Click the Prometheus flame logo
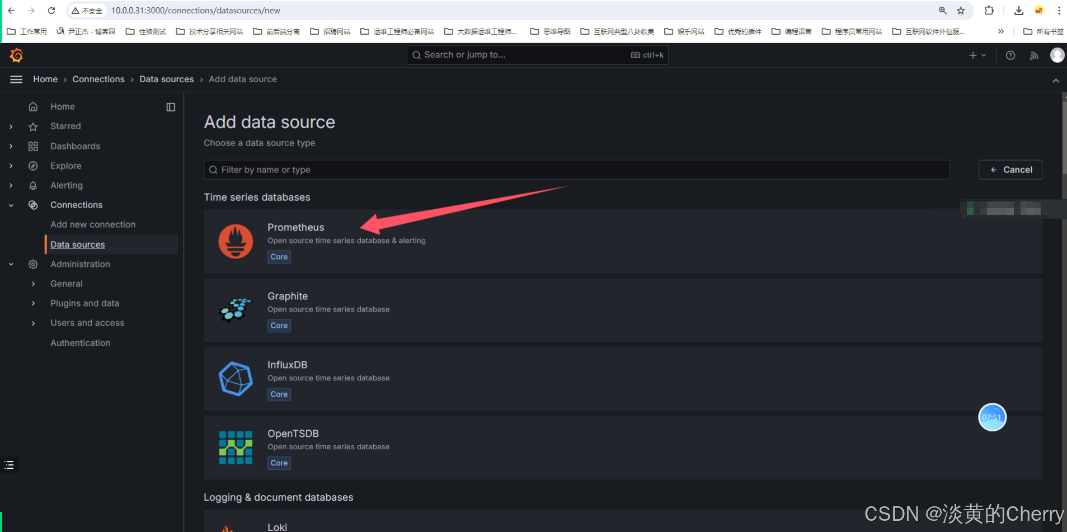 (236, 241)
